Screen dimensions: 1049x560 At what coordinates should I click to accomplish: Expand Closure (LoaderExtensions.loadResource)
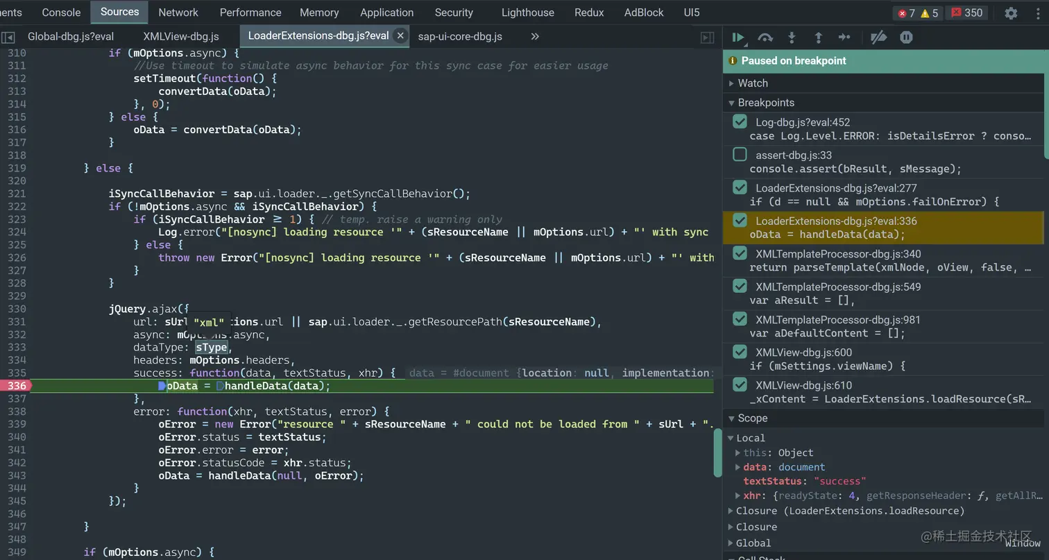[731, 511]
